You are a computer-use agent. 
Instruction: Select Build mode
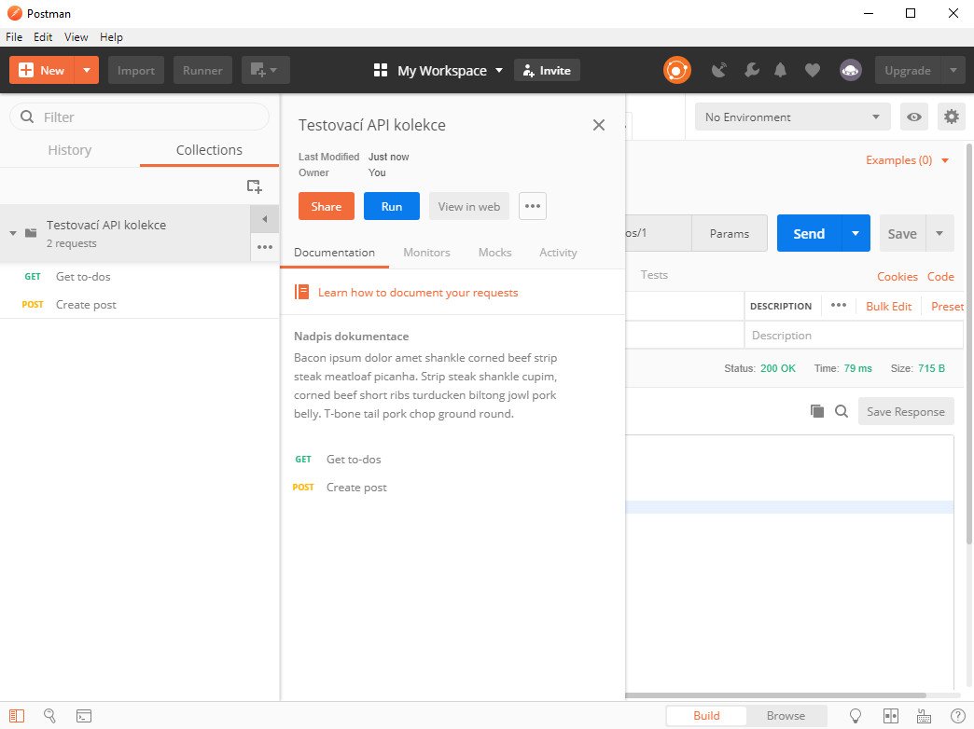coord(707,715)
